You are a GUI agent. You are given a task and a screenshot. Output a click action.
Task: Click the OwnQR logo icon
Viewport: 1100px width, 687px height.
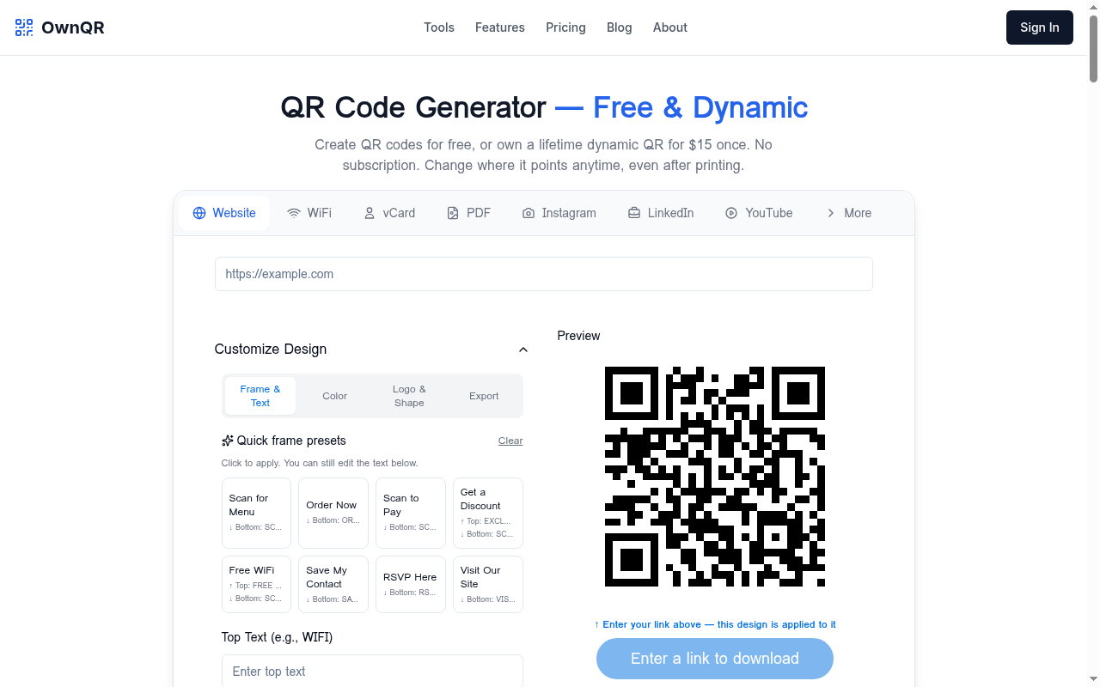(x=24, y=27)
